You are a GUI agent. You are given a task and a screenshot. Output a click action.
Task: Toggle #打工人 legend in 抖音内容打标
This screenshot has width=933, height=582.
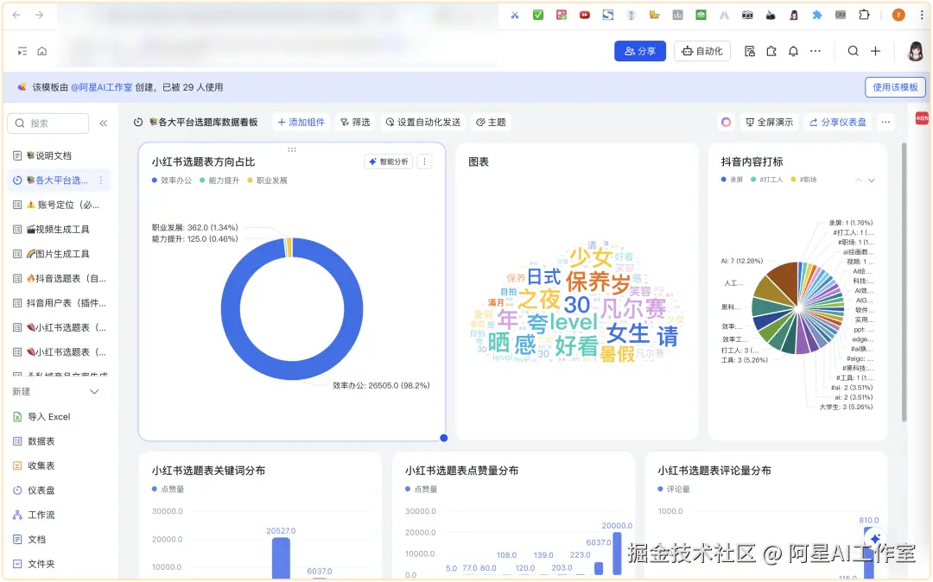[767, 180]
